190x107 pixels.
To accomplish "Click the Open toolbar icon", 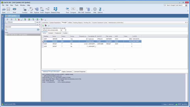I will pyautogui.click(x=4, y=10).
